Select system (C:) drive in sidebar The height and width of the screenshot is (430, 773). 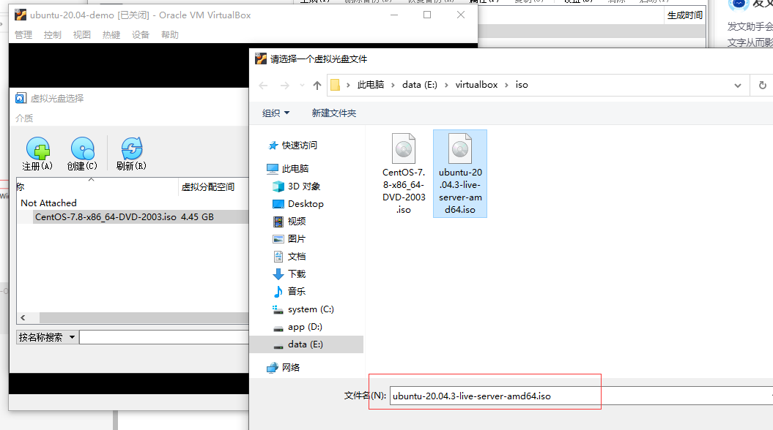(x=303, y=309)
